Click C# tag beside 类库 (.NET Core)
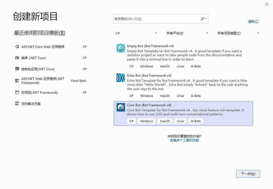Viewport: 273px width, 189px height. pos(85,58)
